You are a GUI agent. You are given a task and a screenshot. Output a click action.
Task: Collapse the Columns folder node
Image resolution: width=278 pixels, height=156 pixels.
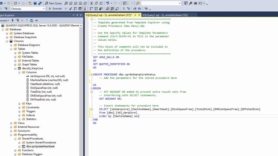coord(19,72)
